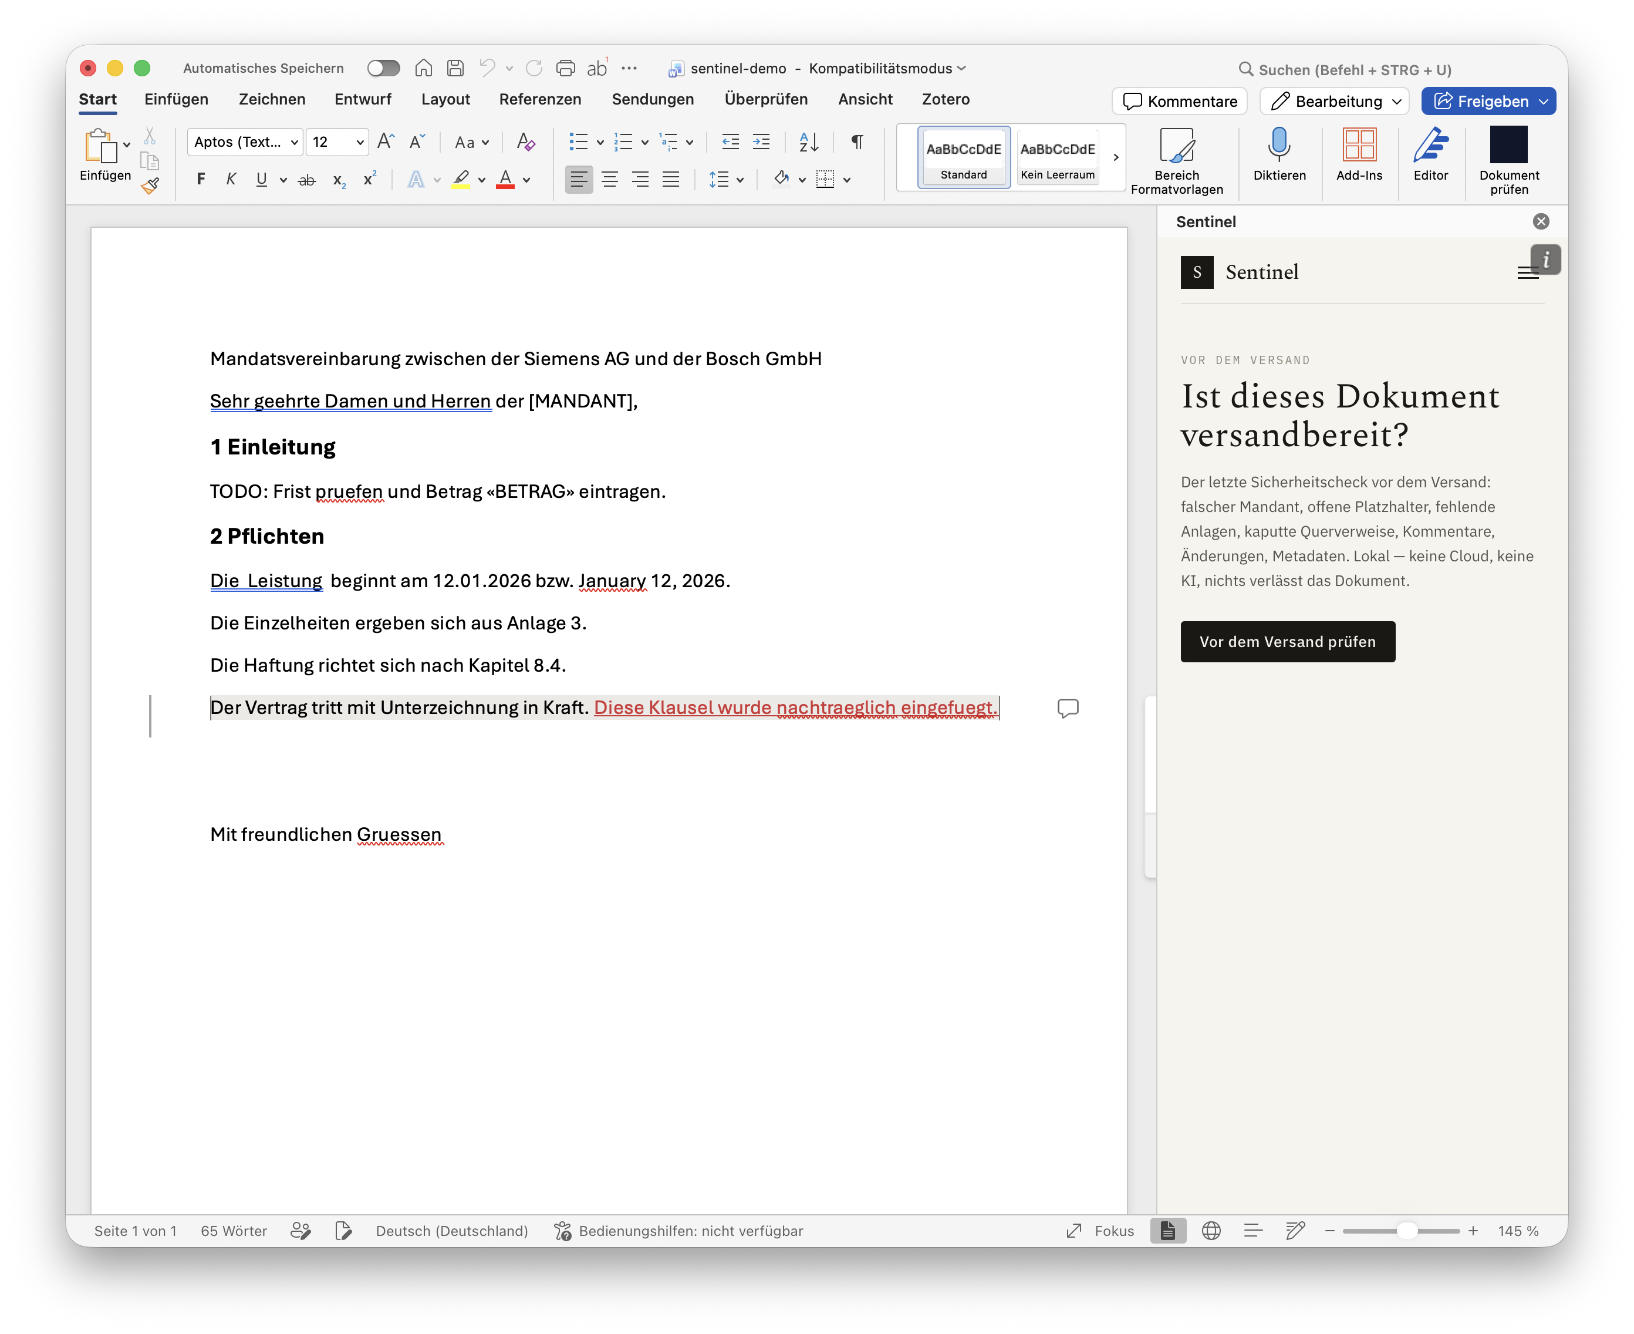Image resolution: width=1634 pixels, height=1334 pixels.
Task: Expand the styles gallery arrow
Action: tap(1116, 157)
